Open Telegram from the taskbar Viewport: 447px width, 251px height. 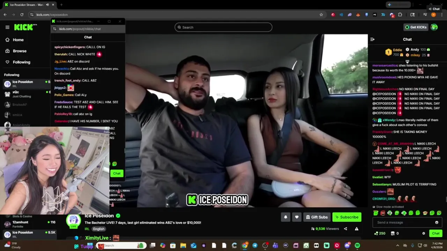pos(255,245)
